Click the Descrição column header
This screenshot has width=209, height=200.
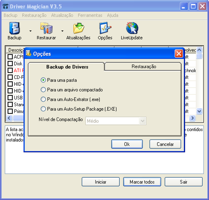pos(16,50)
